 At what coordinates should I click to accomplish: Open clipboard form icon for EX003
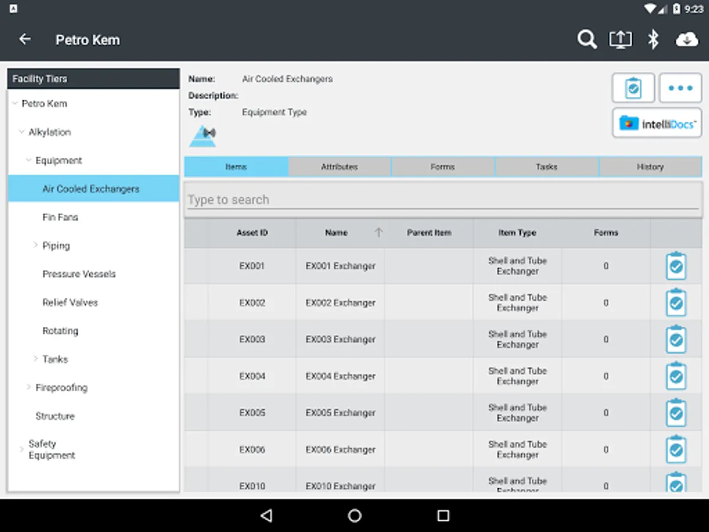coord(676,339)
